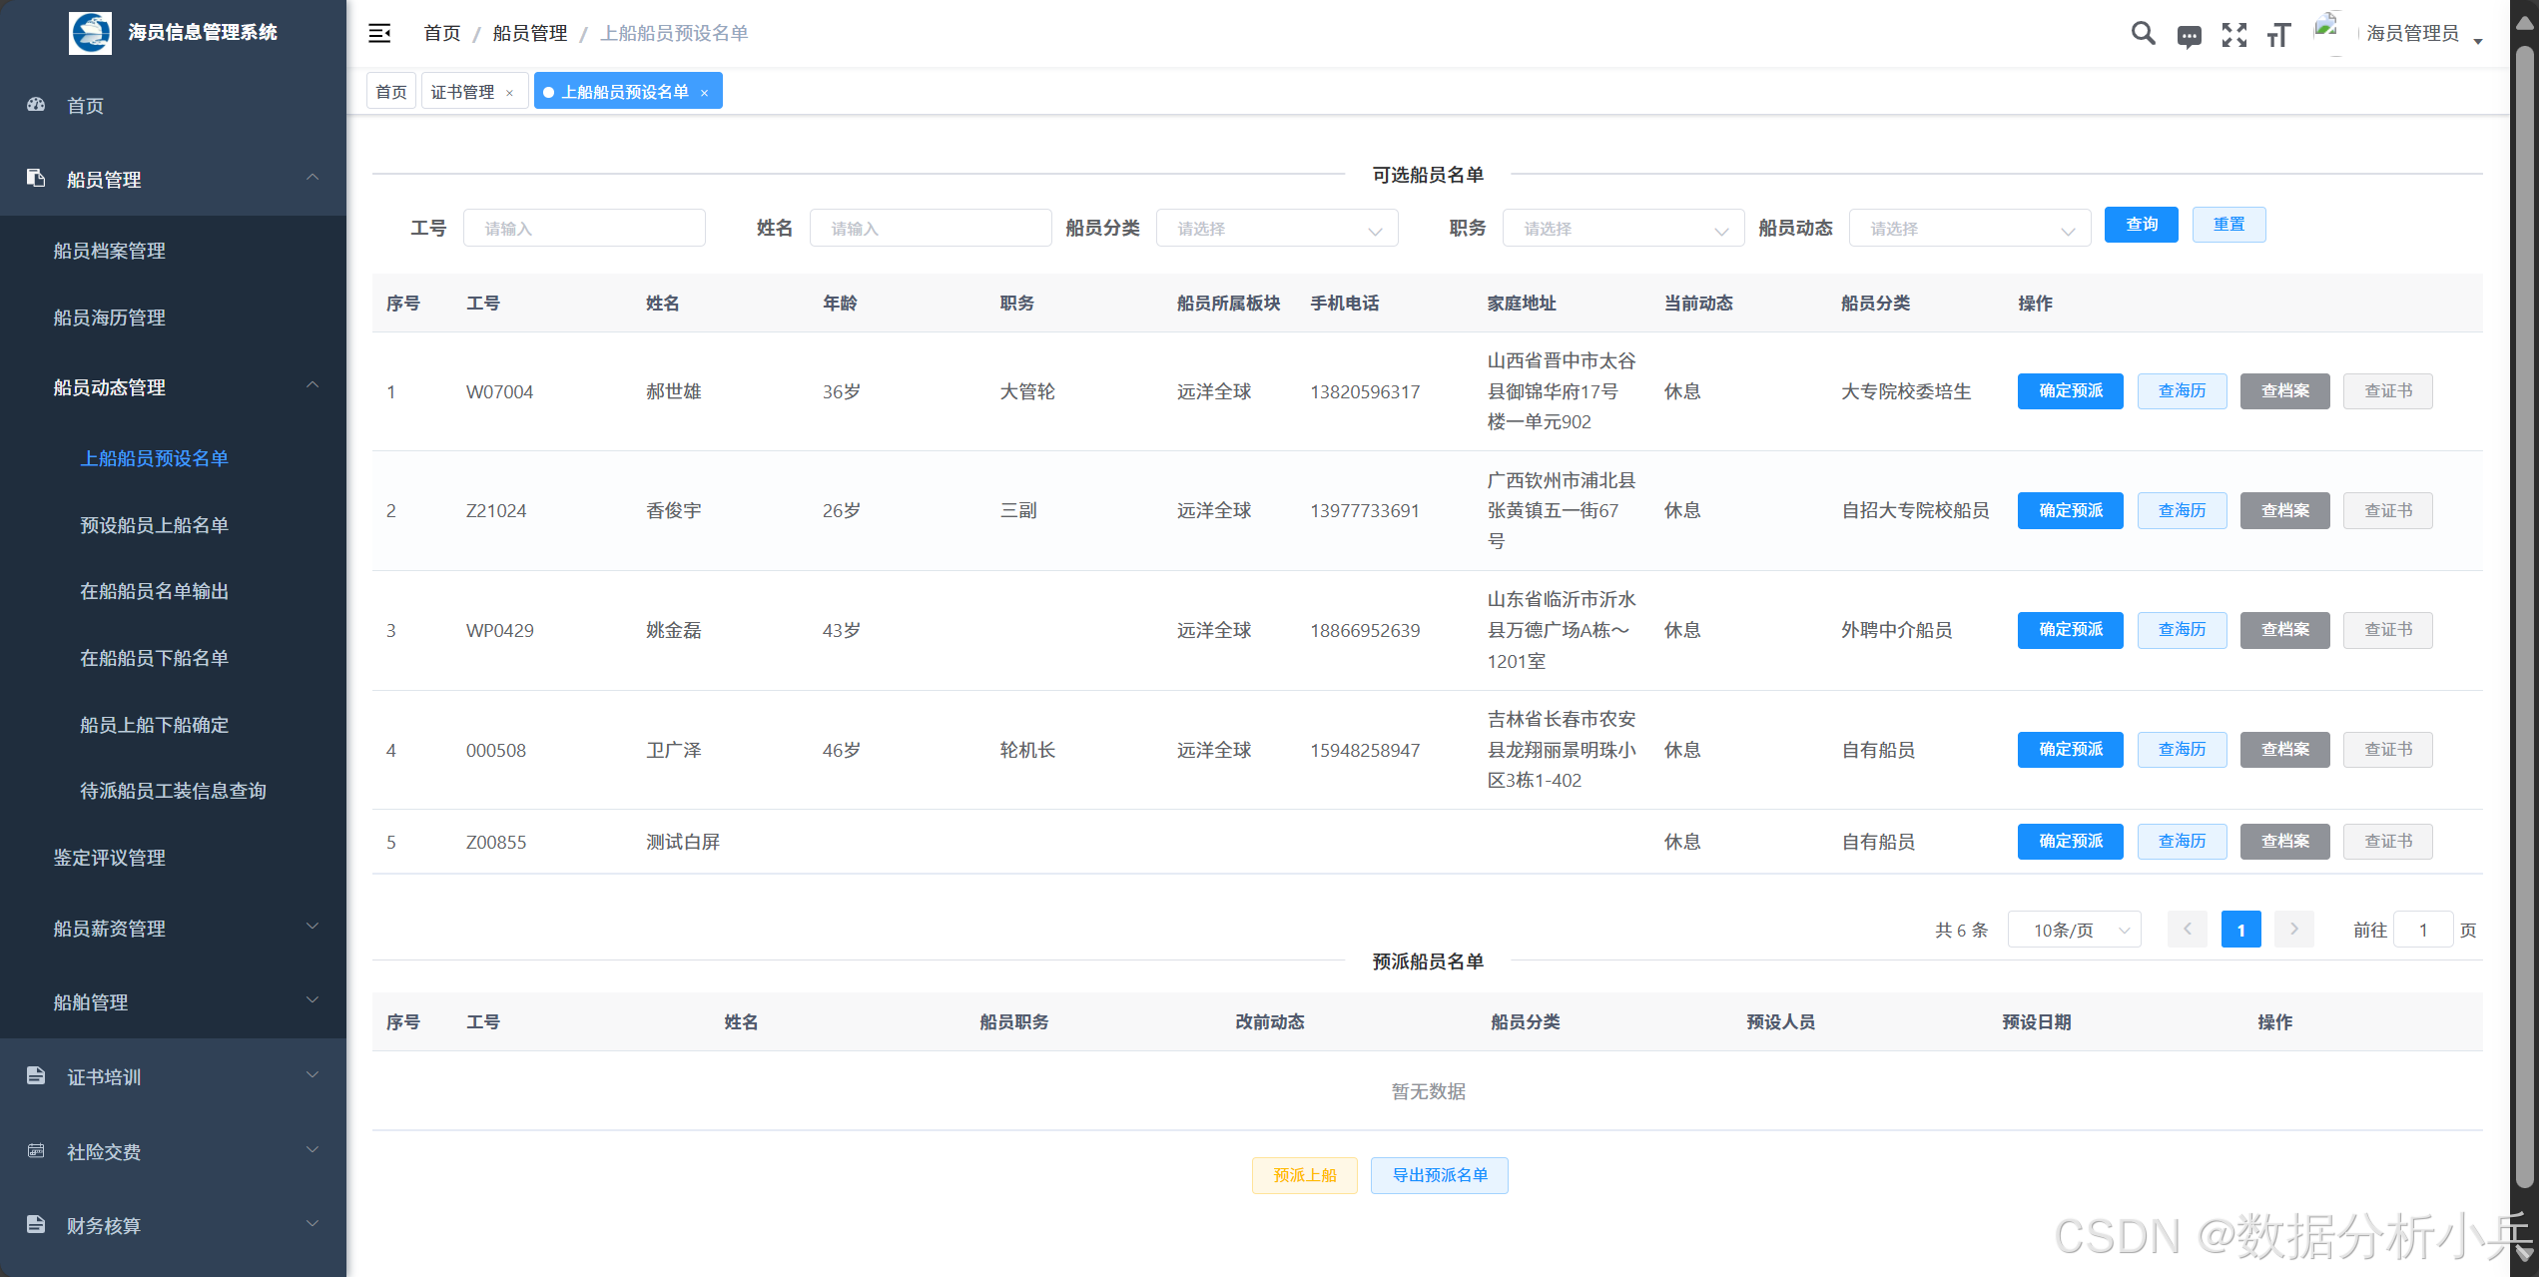Open the 职务 filter dropdown
Image resolution: width=2539 pixels, height=1277 pixels.
coord(1622,229)
